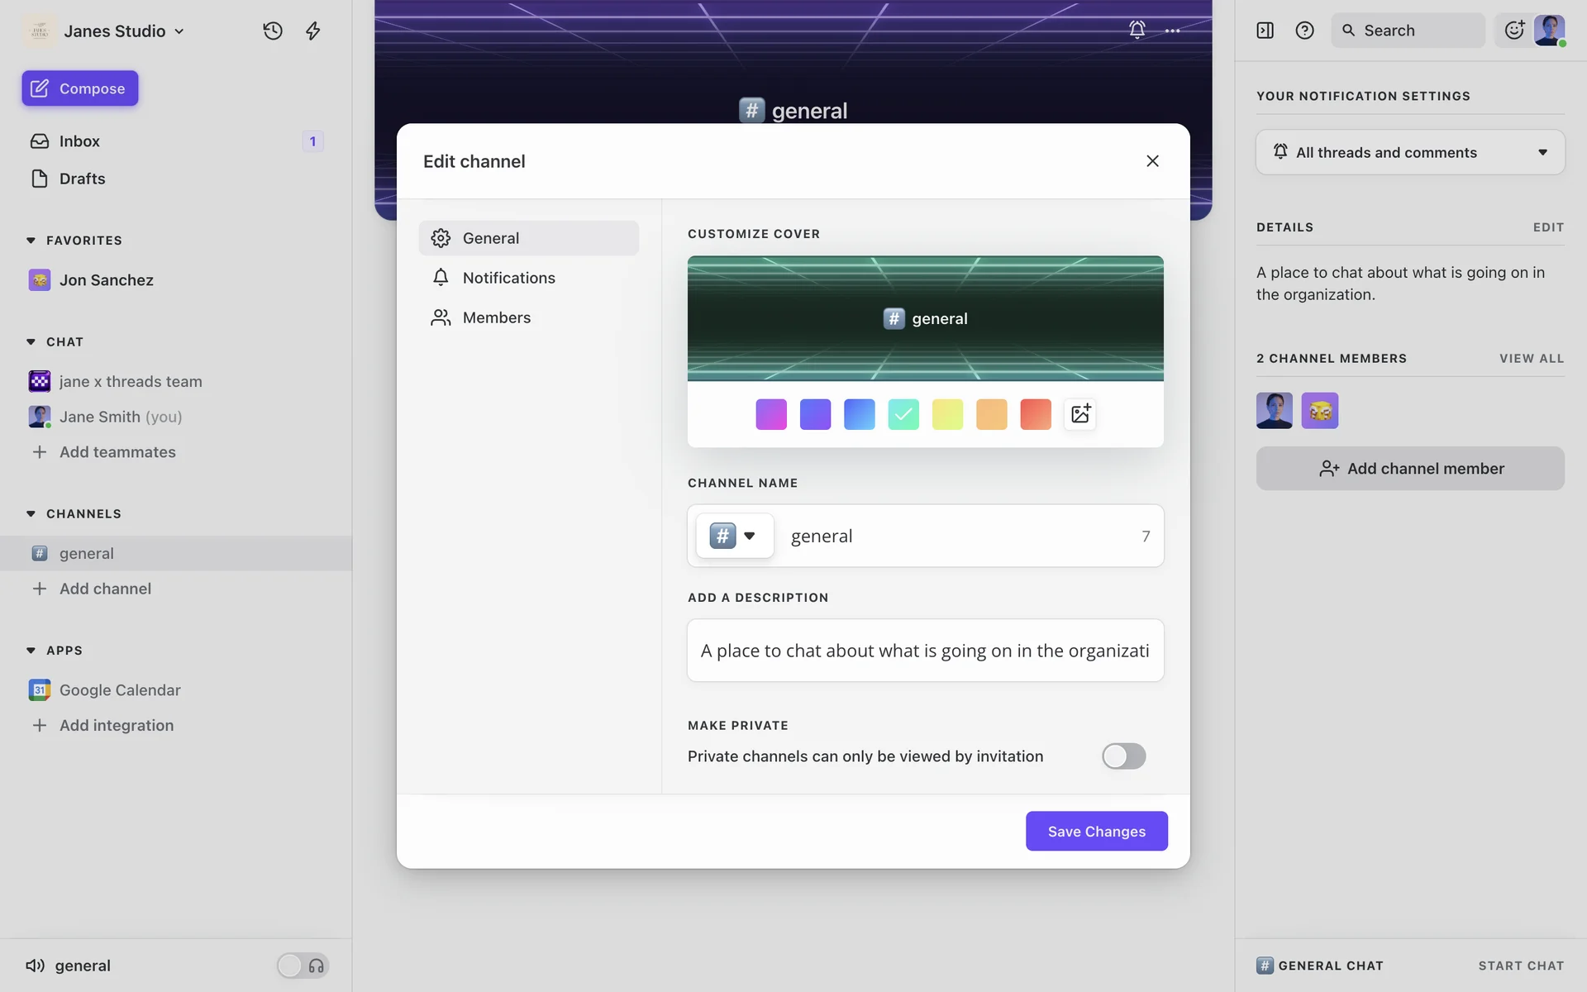Click the channel description input field

pyautogui.click(x=925, y=651)
